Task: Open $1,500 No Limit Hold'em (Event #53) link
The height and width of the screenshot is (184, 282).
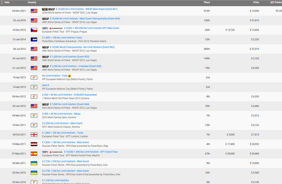Action: (70, 57)
